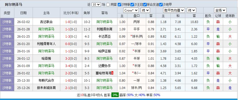238x100 pixels.
Task: Click the handicap 两球 in the first row
Action: pos(136,22)
